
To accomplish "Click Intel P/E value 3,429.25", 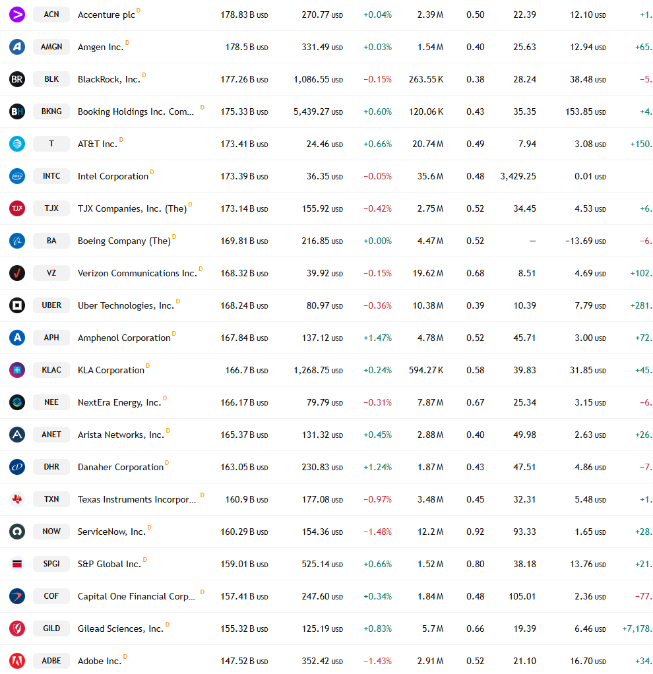I will tap(518, 176).
